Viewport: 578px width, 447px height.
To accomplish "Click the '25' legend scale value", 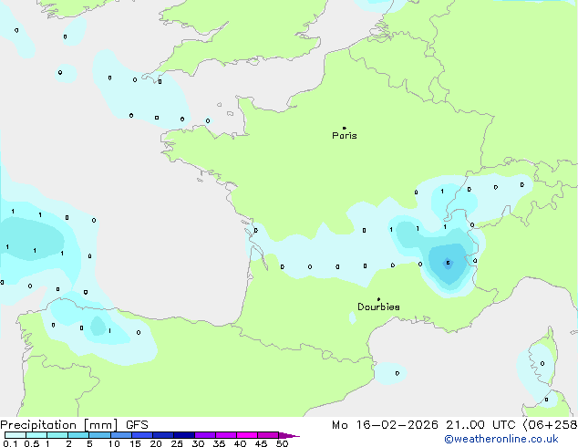I will click(177, 443).
